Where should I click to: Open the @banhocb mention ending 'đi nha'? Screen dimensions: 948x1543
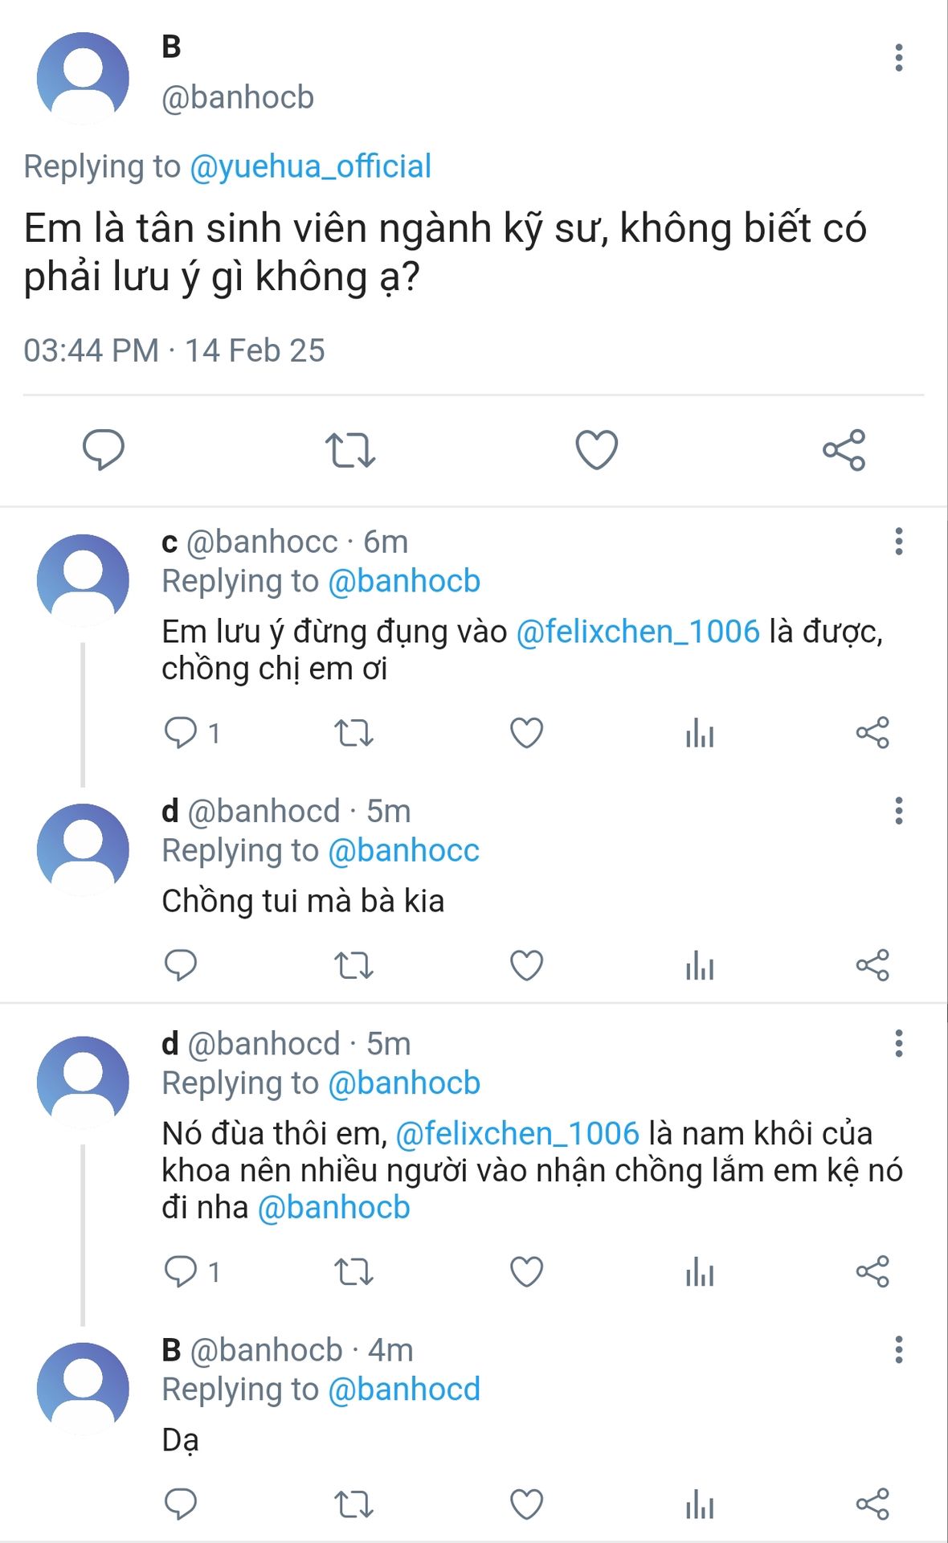(x=334, y=1208)
